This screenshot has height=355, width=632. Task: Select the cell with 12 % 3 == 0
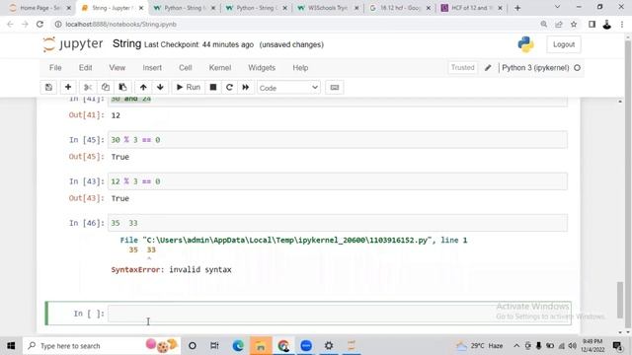point(338,181)
